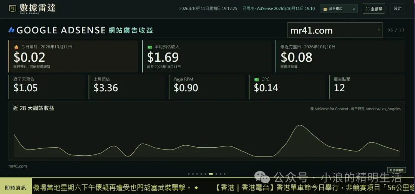Click the 僅 AdSense for Content timezone note
The height and width of the screenshot is (194, 415).
(x=355, y=109)
